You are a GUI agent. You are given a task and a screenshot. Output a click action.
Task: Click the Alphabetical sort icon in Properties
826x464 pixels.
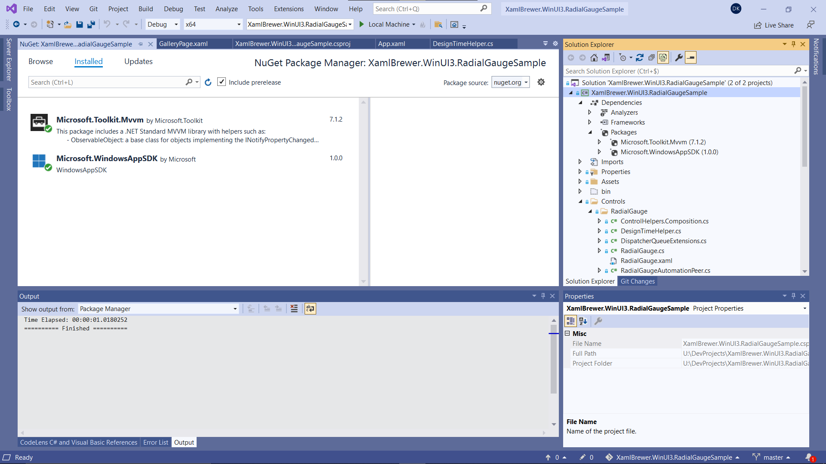(x=583, y=321)
